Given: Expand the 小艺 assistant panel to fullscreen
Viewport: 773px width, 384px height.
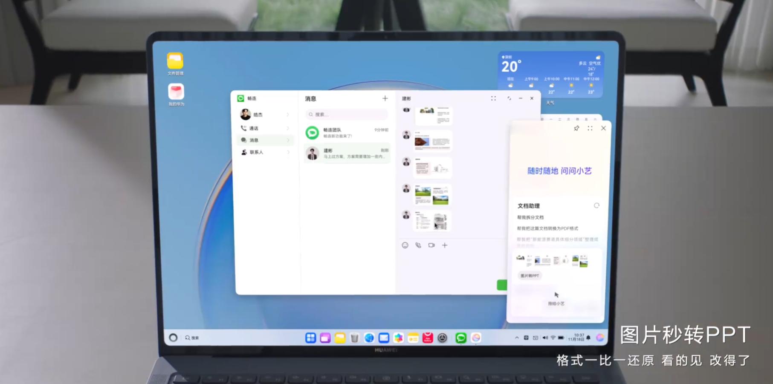Looking at the screenshot, I should (x=590, y=128).
